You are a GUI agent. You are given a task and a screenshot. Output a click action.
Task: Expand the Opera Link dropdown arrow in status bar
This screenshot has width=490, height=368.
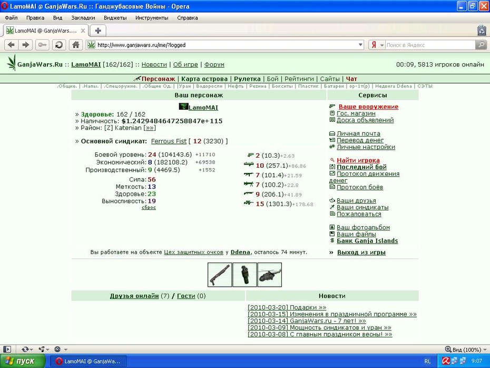[x=31, y=350]
